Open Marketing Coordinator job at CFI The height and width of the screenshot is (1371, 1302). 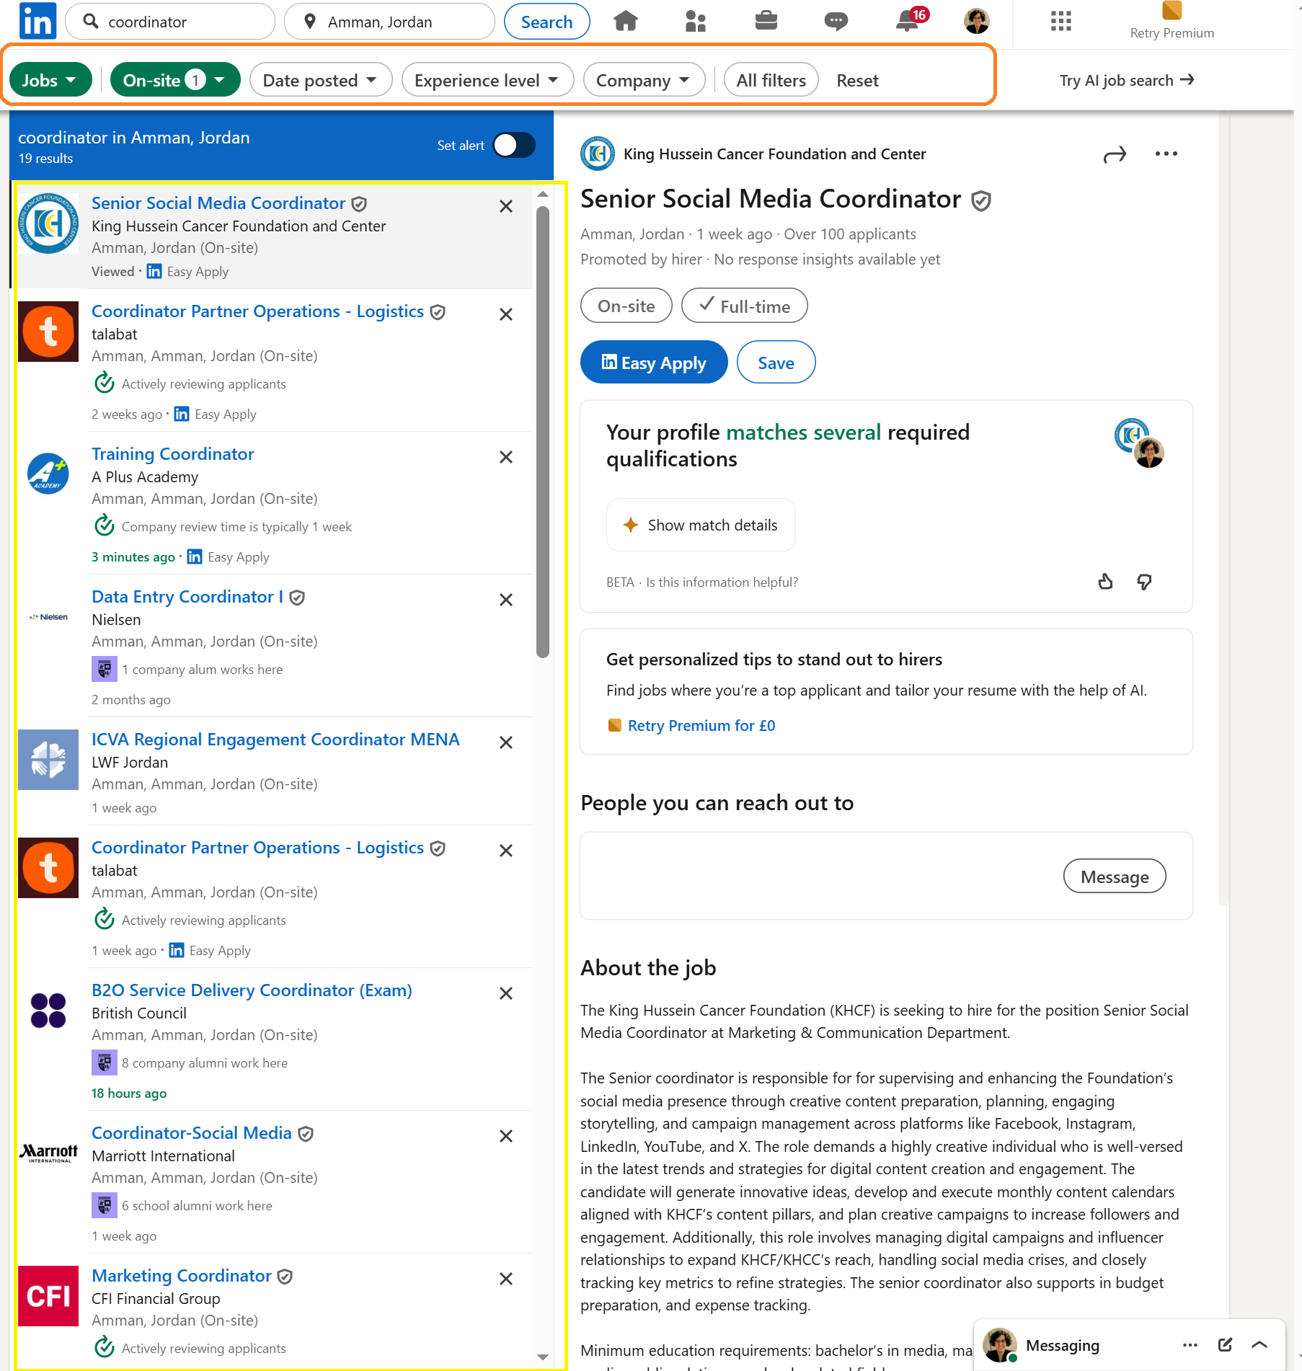coord(181,1275)
